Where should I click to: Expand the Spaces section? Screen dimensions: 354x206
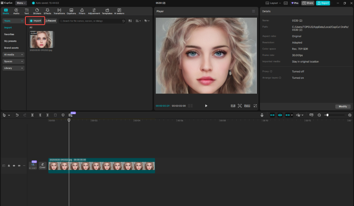tap(13, 61)
